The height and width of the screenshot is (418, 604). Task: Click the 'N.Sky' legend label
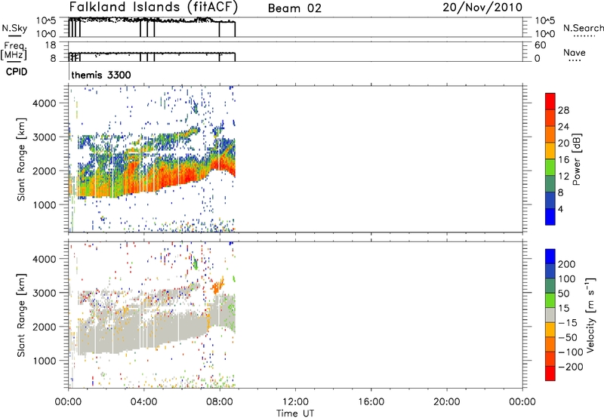[14, 28]
